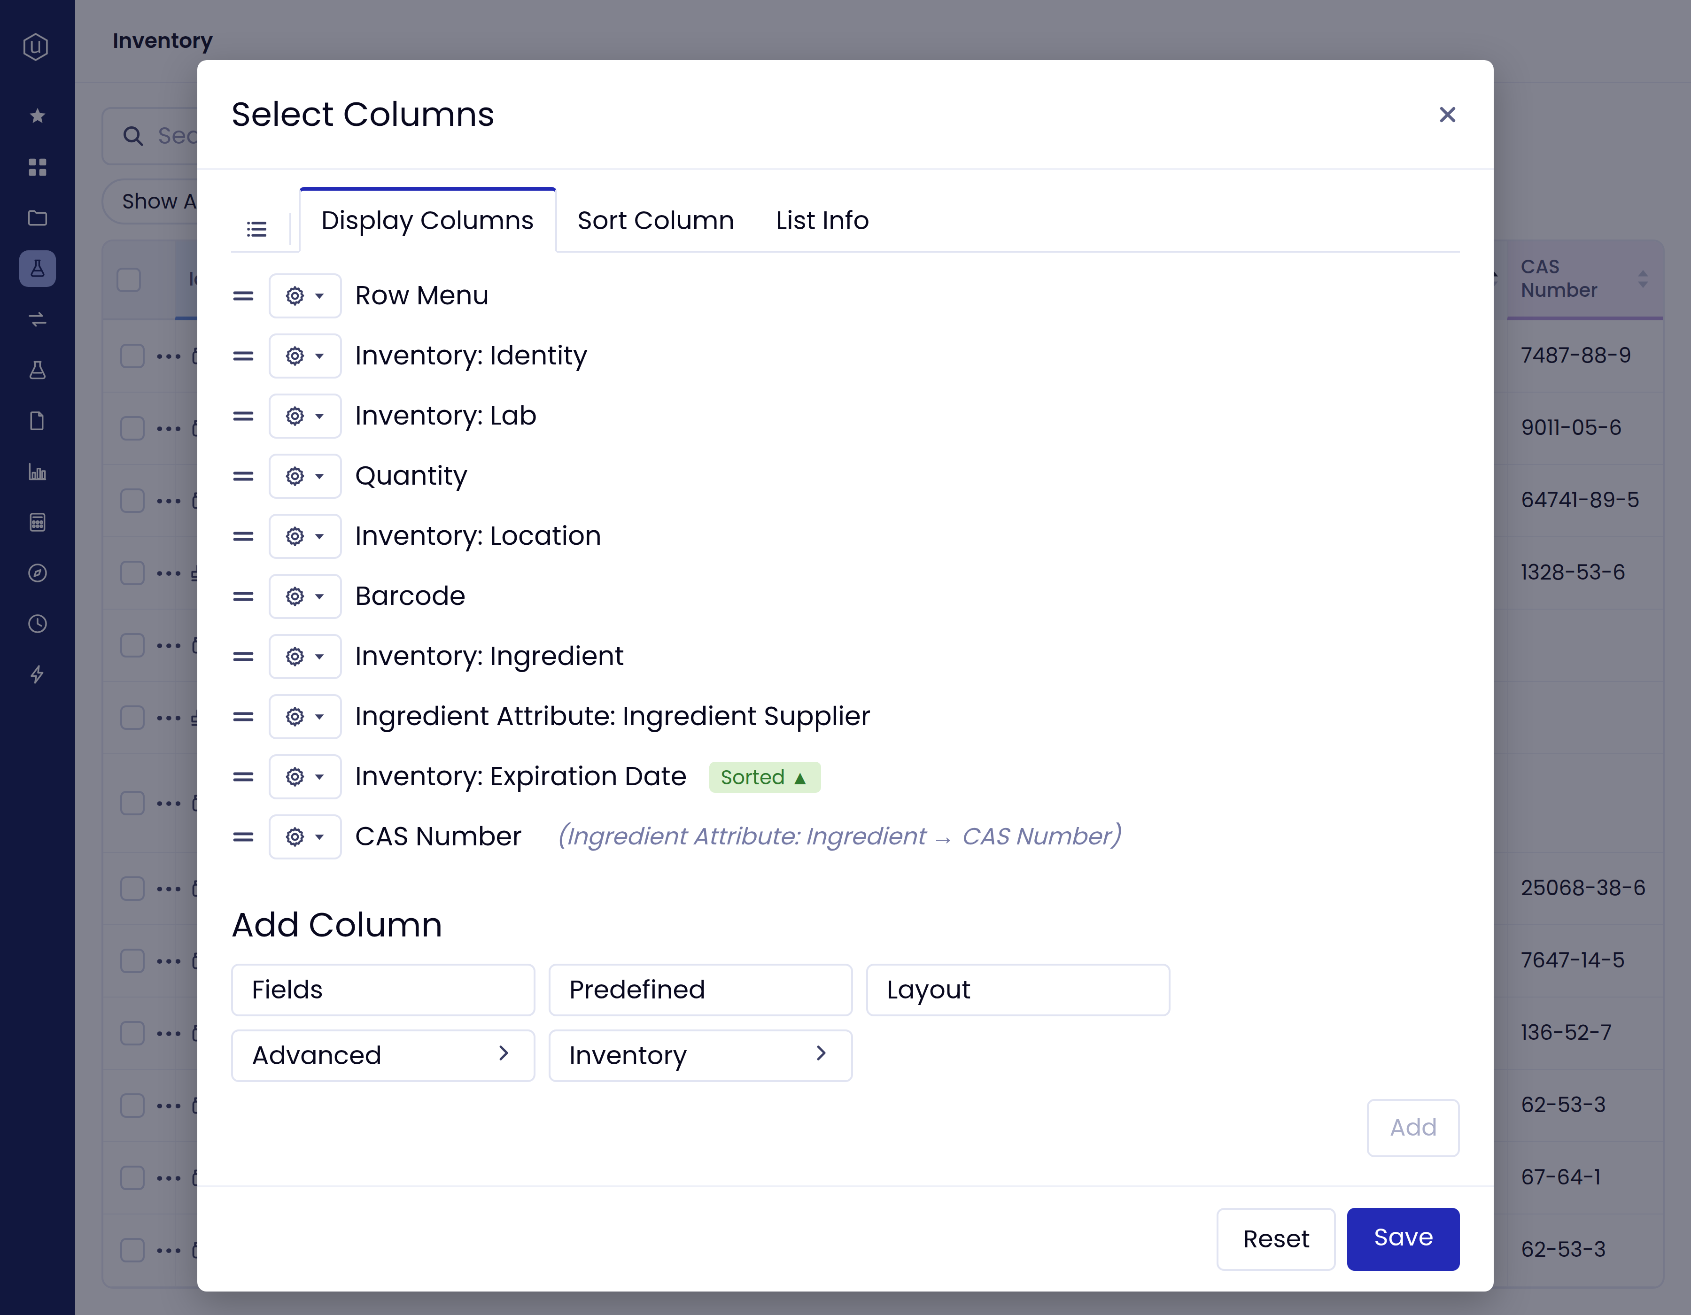Tick the header select-all checkbox
1691x1315 pixels.
click(x=129, y=279)
